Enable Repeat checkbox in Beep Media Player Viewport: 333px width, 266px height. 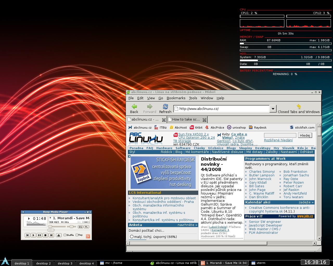click(79, 235)
